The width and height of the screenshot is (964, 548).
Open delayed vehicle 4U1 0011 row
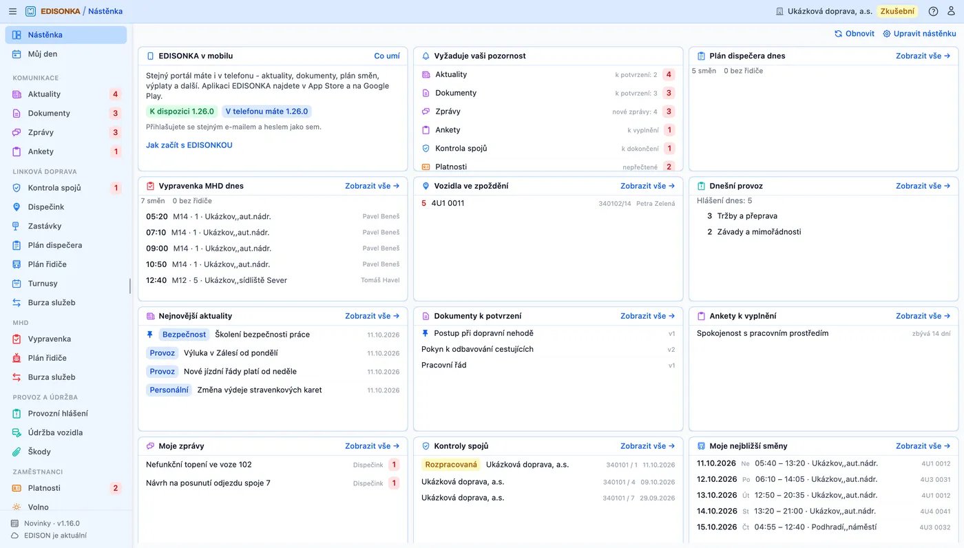pos(548,203)
